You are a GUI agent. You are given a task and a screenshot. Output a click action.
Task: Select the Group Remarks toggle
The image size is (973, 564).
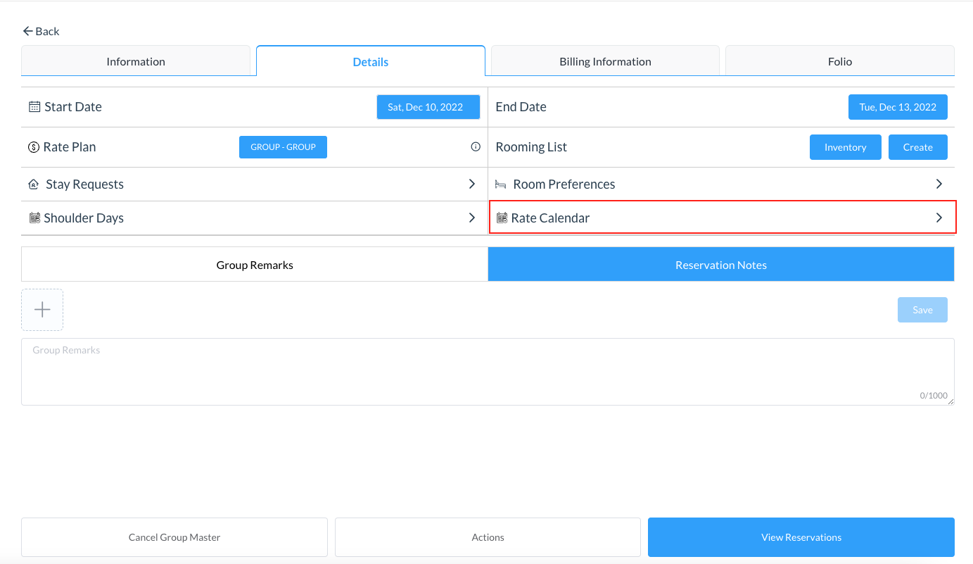pyautogui.click(x=255, y=265)
